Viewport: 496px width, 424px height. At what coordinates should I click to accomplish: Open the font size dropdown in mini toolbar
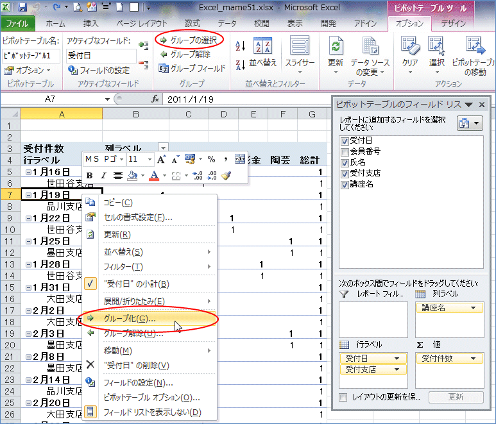[x=150, y=159]
